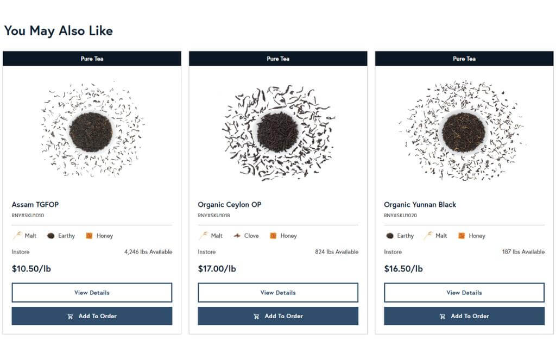The width and height of the screenshot is (556, 353).
Task: Click the Honey flavor icon on Organic Ceylon OP
Action: [x=273, y=236]
